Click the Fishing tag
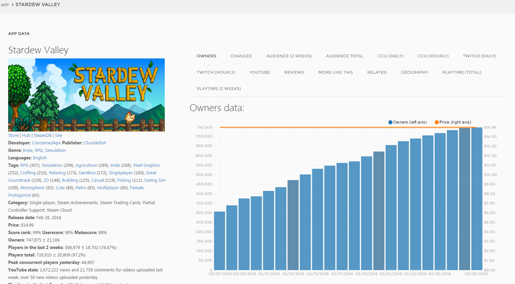 coord(124,180)
